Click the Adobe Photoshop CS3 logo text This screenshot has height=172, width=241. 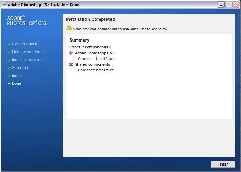(26, 20)
